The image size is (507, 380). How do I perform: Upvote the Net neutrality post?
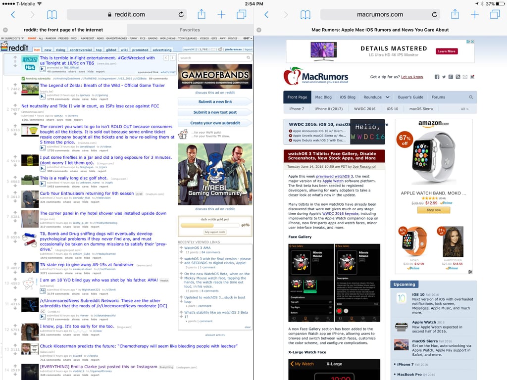tap(15, 105)
